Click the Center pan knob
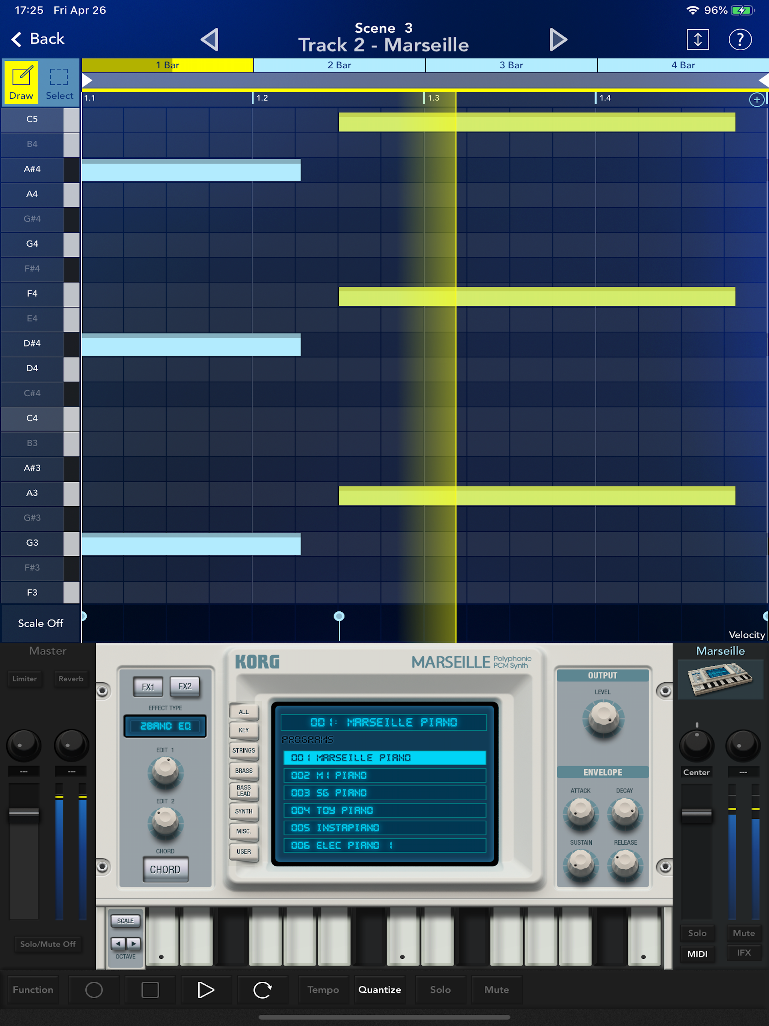 [x=696, y=745]
